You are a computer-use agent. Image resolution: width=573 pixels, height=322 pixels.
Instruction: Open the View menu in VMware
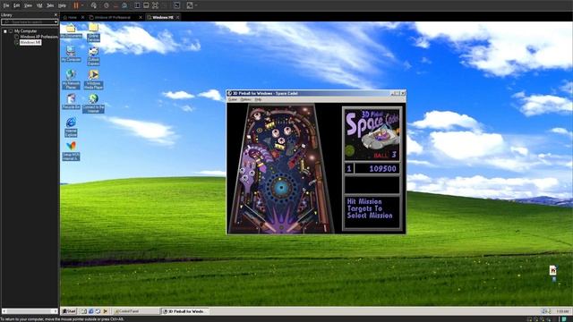point(28,5)
